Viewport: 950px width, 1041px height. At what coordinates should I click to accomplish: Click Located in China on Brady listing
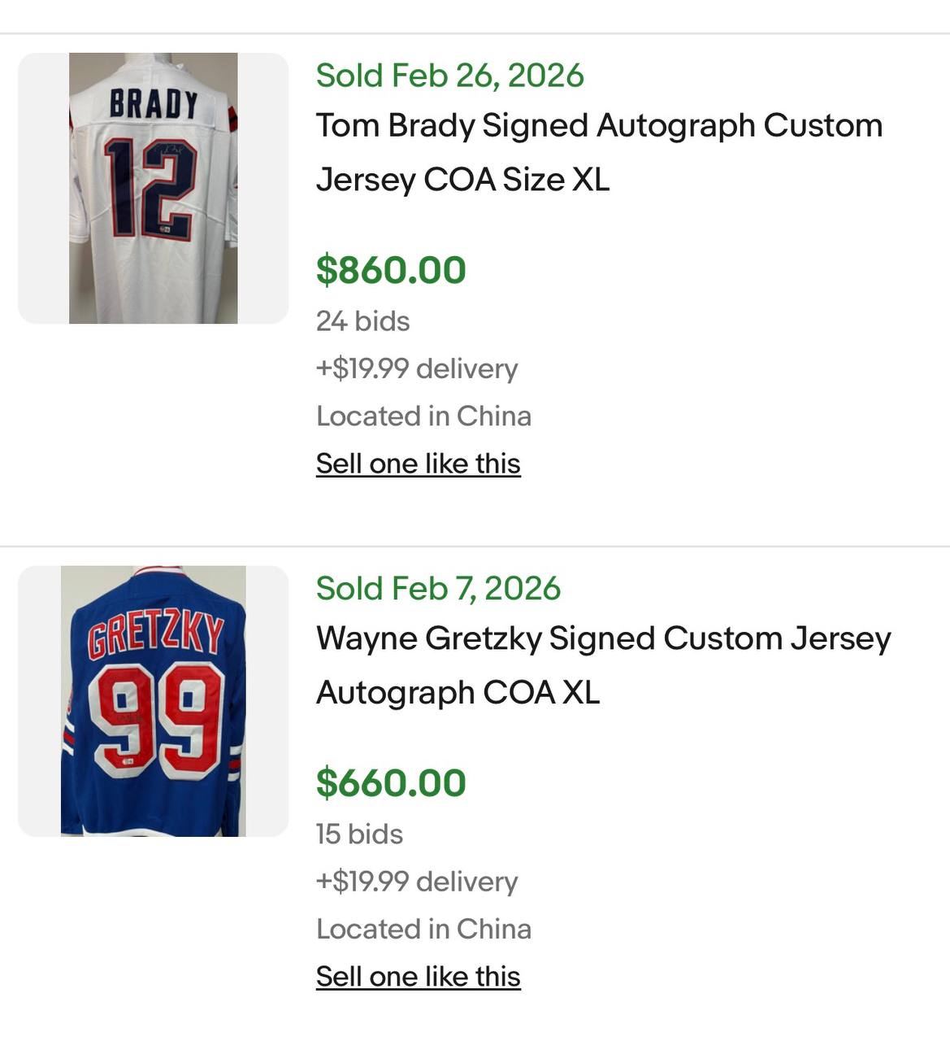423,416
